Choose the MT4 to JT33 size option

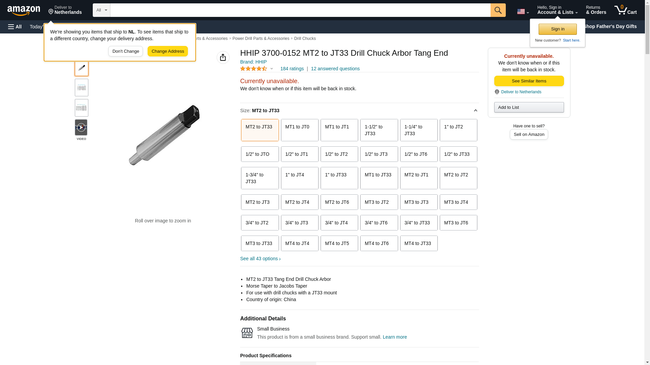point(418,243)
